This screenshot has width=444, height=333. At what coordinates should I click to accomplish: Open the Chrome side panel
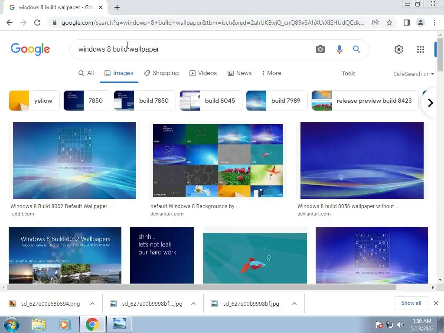pyautogui.click(x=407, y=23)
